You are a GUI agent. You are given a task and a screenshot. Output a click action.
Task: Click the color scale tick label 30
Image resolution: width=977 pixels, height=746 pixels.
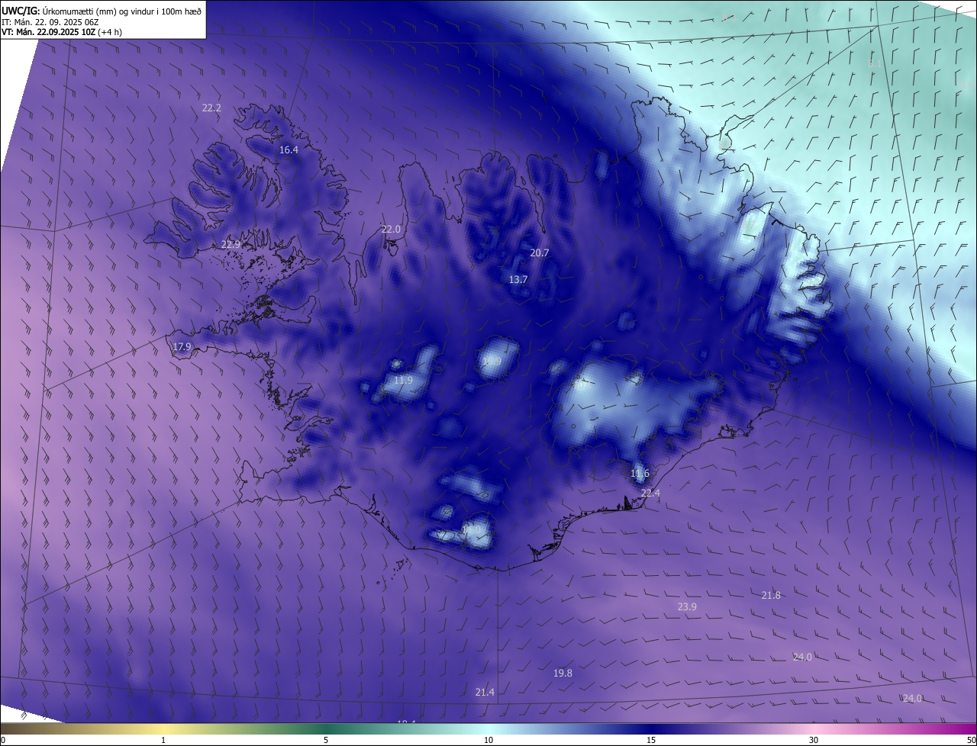coord(814,740)
